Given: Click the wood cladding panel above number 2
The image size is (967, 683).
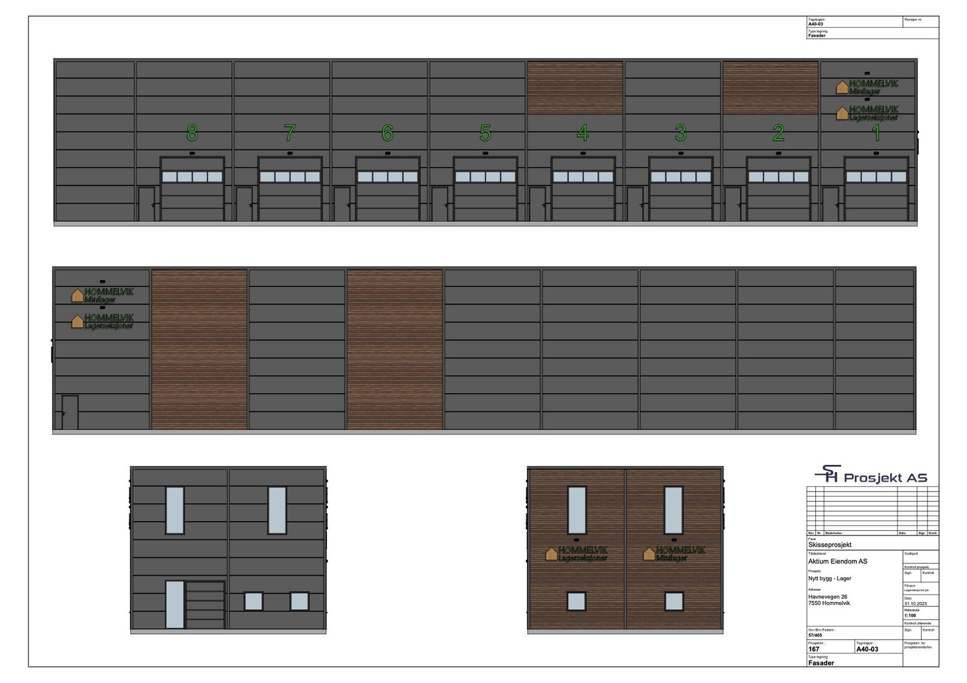Looking at the screenshot, I should tap(771, 88).
